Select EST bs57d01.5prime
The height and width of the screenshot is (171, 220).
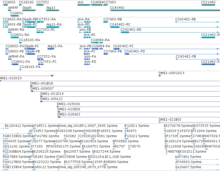196,159
